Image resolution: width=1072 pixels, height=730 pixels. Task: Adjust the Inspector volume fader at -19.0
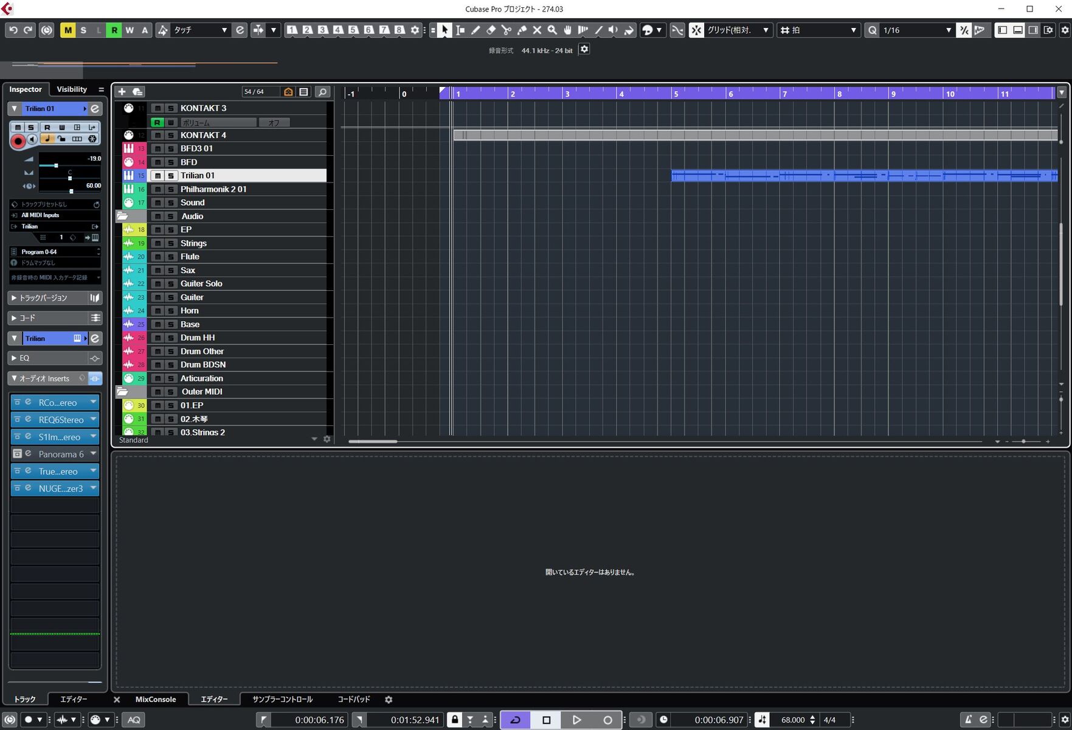56,165
